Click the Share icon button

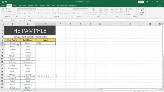click(159, 6)
